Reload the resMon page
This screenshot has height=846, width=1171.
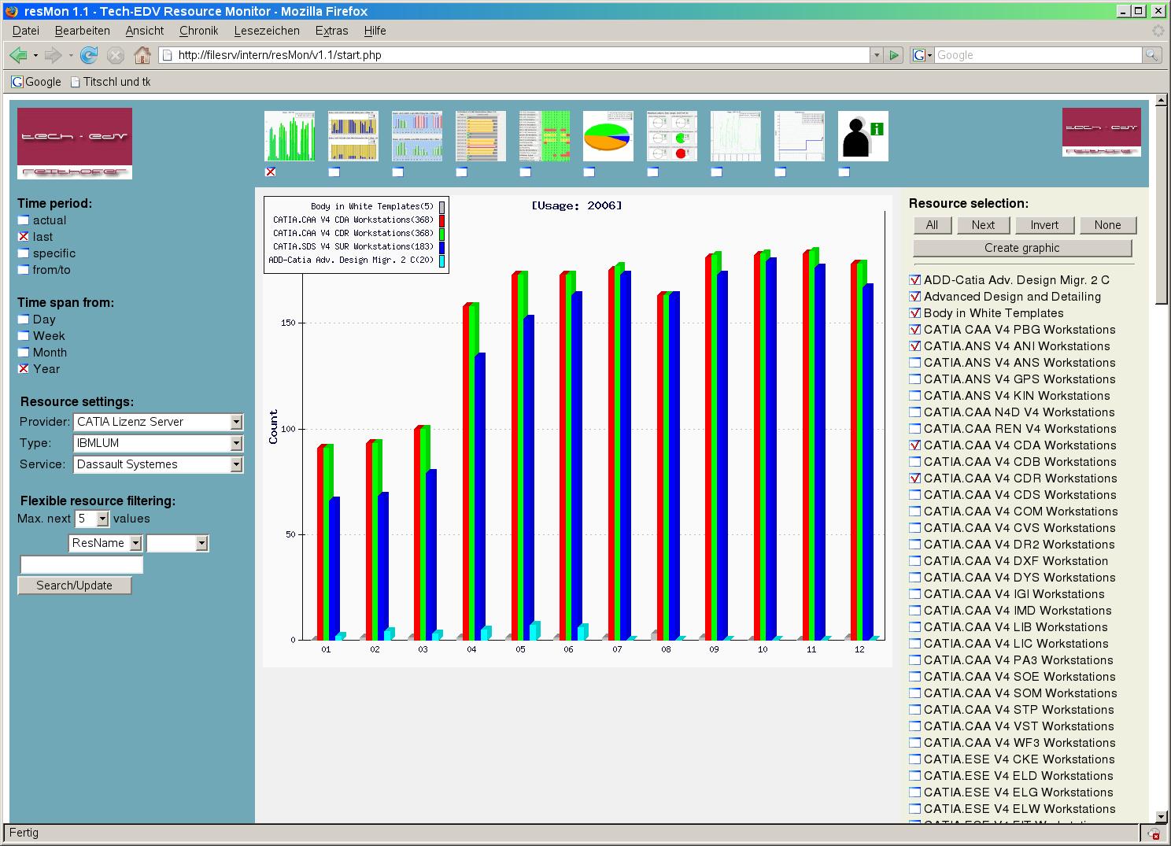click(x=89, y=55)
